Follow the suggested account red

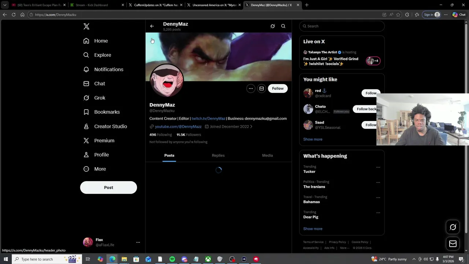[x=369, y=93]
